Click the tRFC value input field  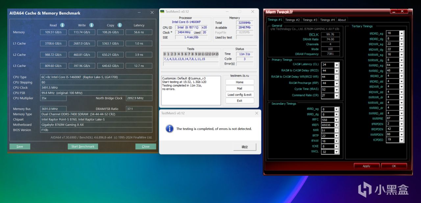[x=327, y=120]
